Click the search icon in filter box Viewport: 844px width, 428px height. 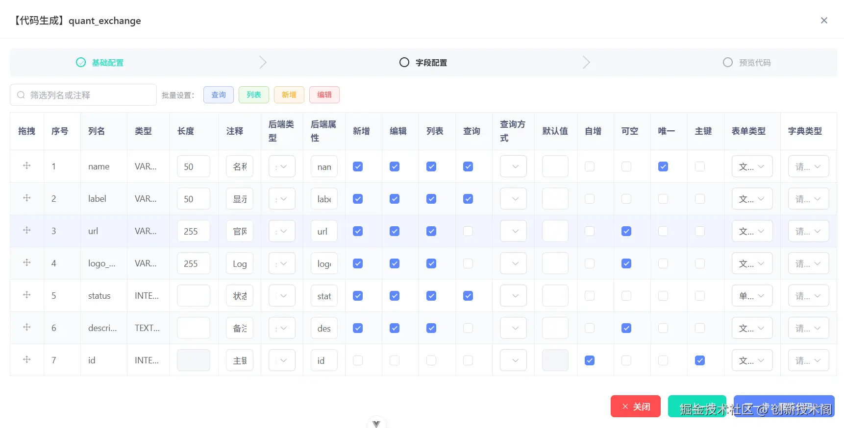coord(21,95)
